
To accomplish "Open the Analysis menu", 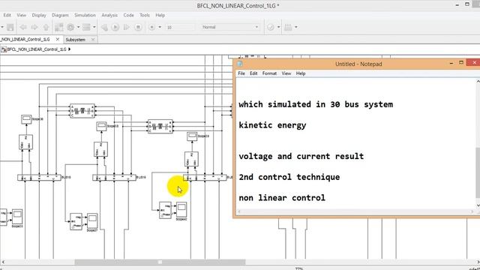I will (x=109, y=15).
